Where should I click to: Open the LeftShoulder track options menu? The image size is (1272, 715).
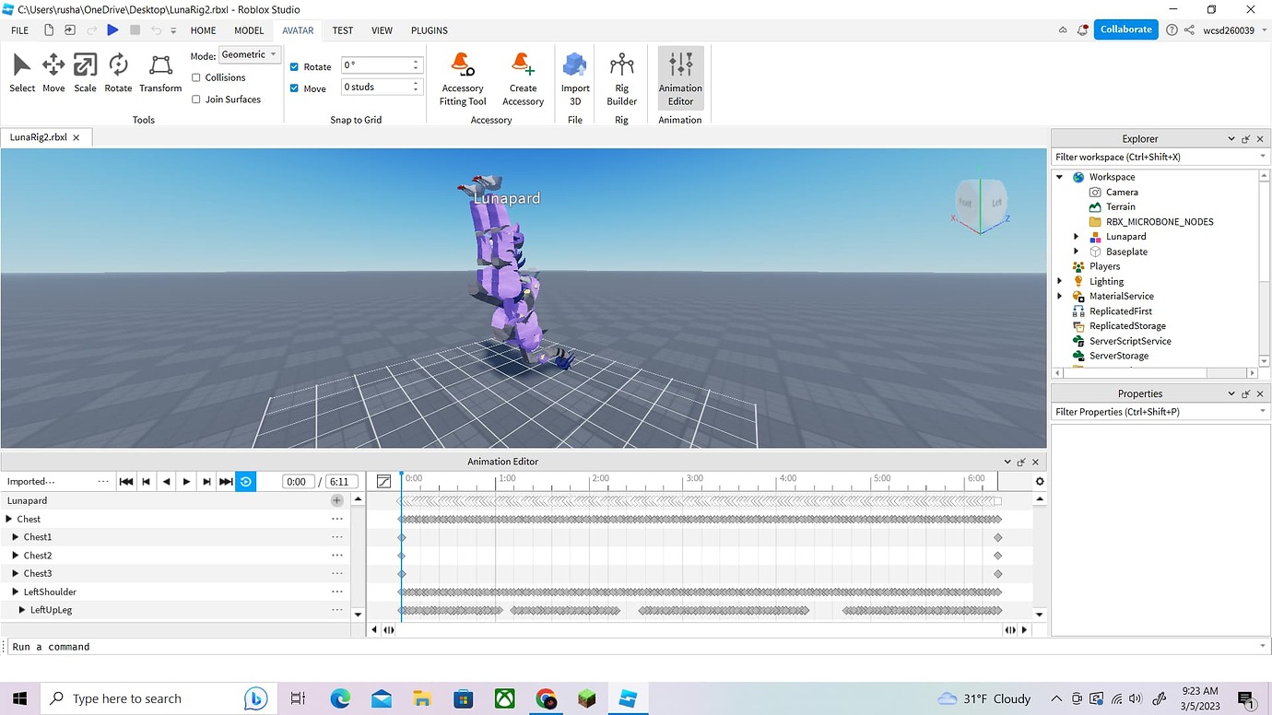(337, 592)
